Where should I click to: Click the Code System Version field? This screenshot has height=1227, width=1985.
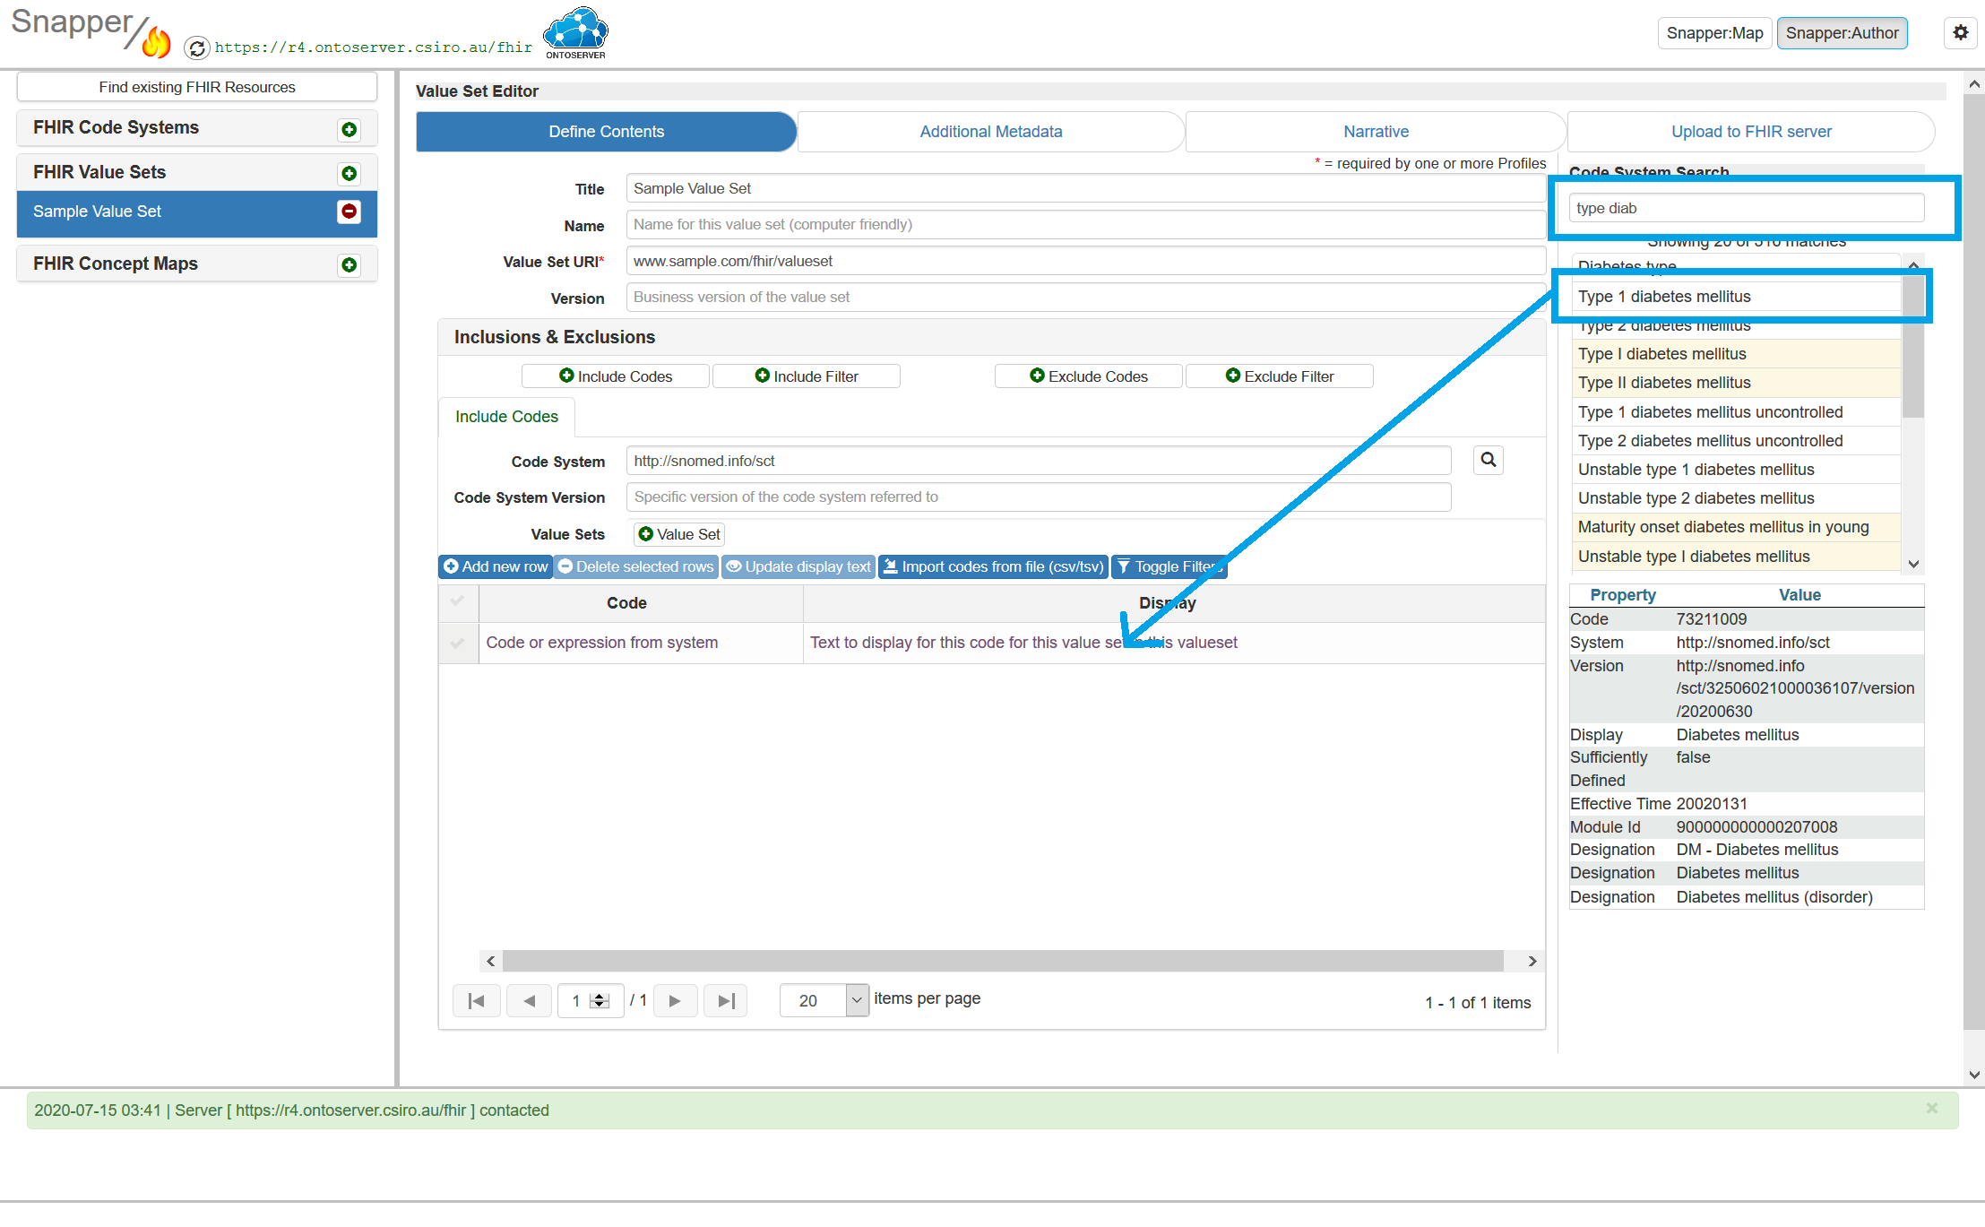[1039, 497]
